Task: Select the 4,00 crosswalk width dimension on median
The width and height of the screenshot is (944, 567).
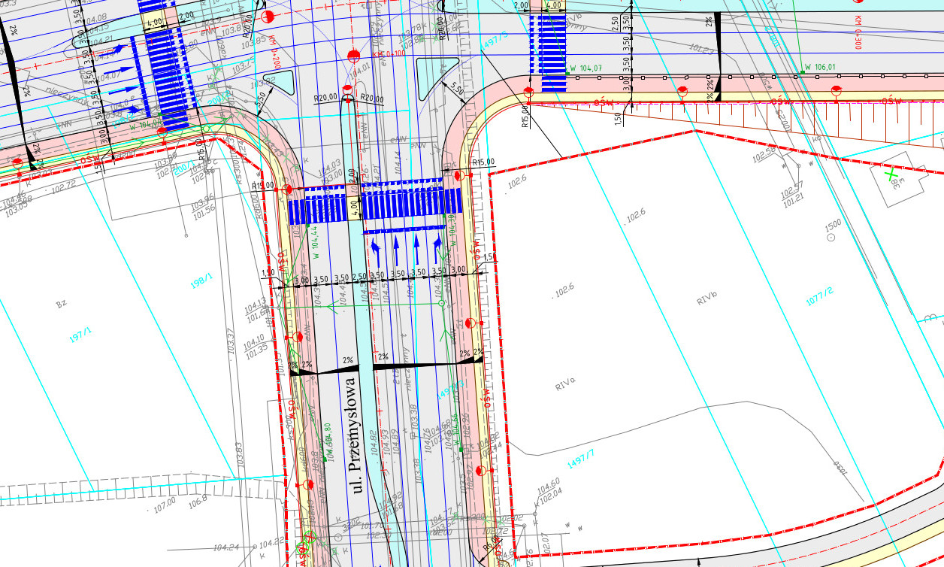Action: (x=354, y=205)
